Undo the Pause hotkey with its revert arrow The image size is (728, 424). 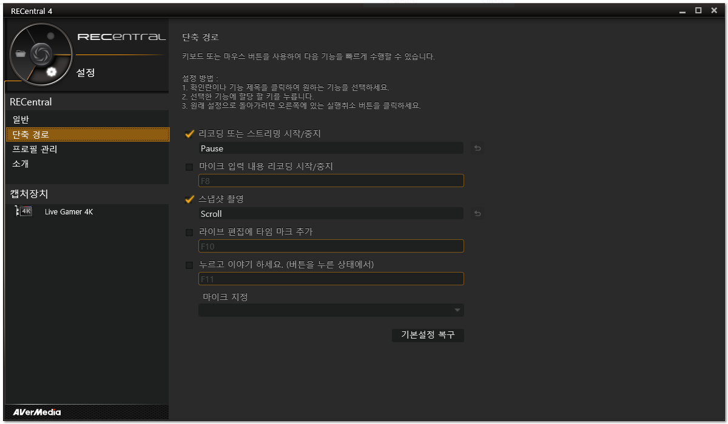click(477, 148)
